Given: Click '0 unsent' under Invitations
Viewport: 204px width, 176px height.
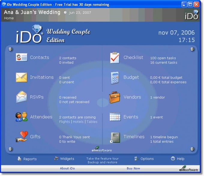Looking at the screenshot, I should point(67,82).
